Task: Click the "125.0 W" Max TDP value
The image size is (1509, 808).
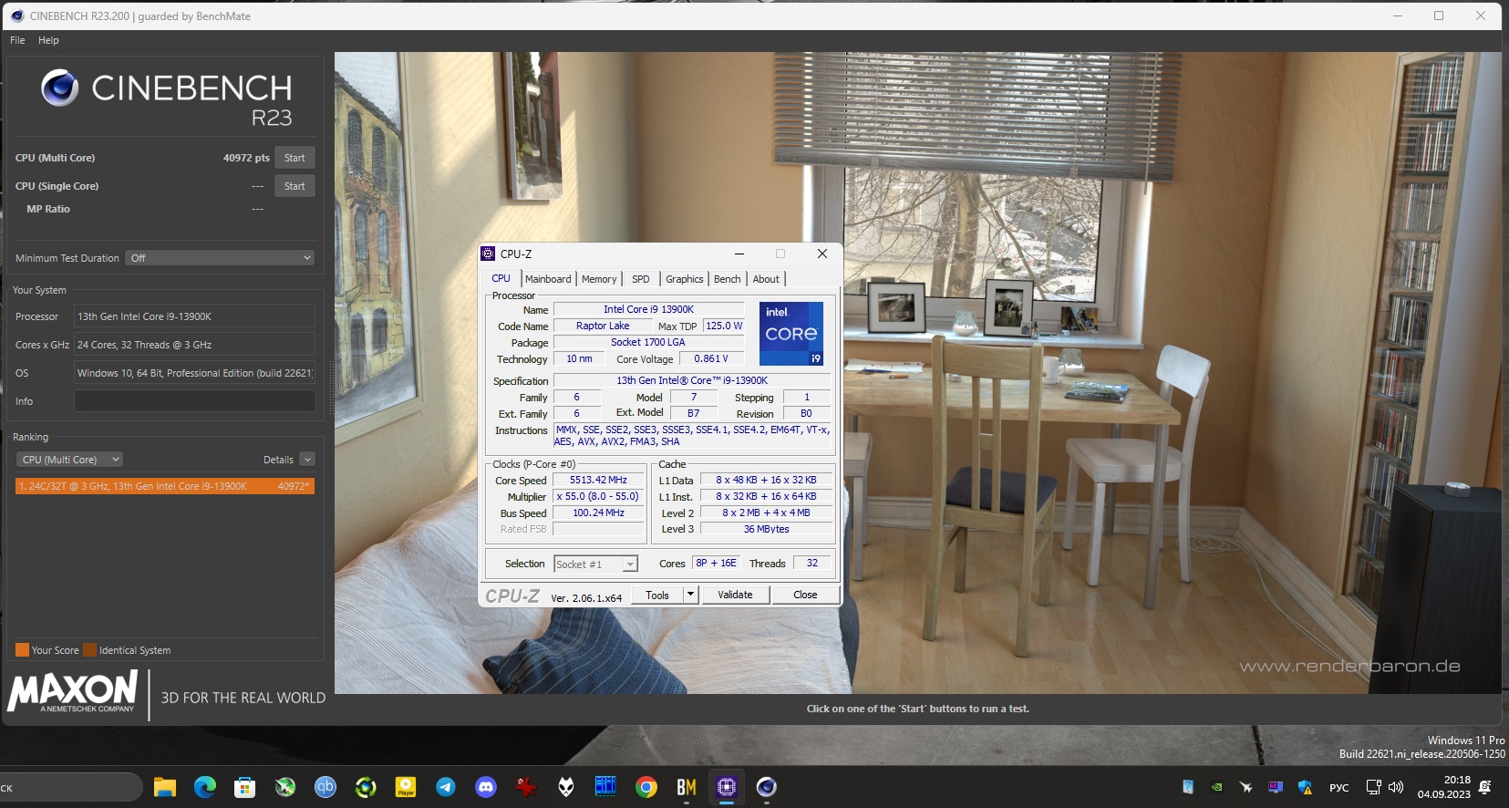Action: (724, 326)
